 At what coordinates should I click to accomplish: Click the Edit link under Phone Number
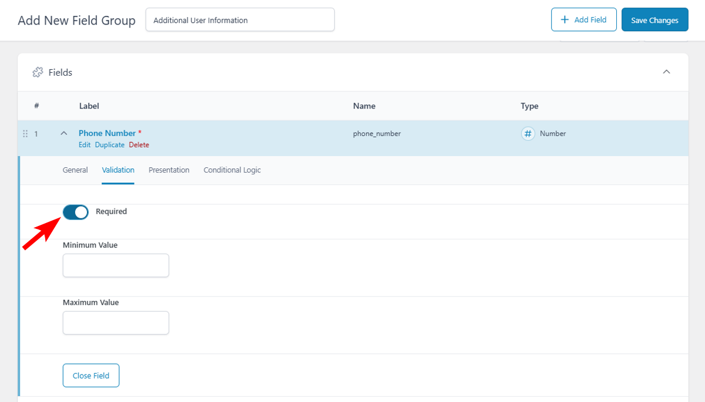pyautogui.click(x=85, y=145)
